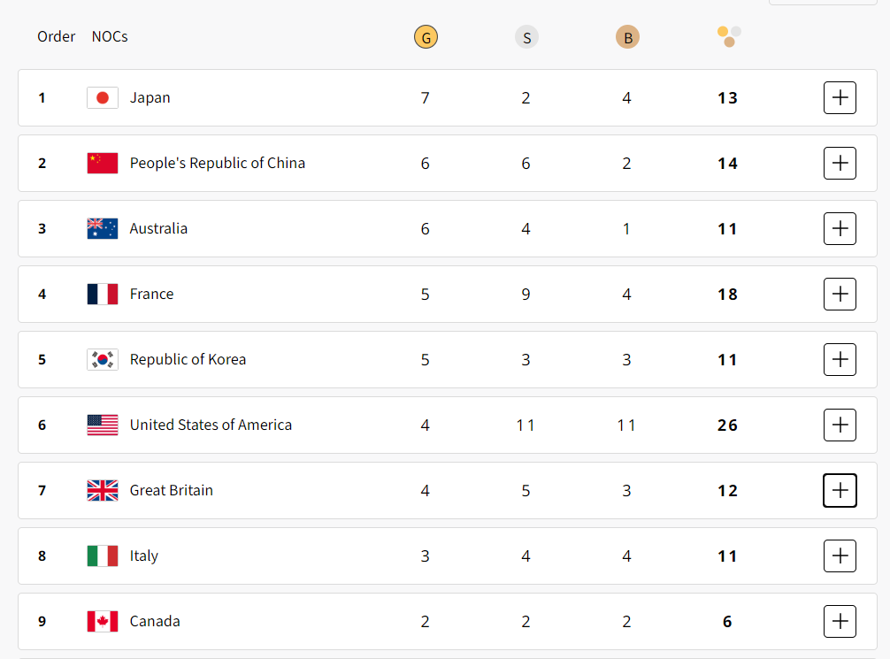Click the Bronze medal column icon
This screenshot has height=659, width=890.
(627, 37)
